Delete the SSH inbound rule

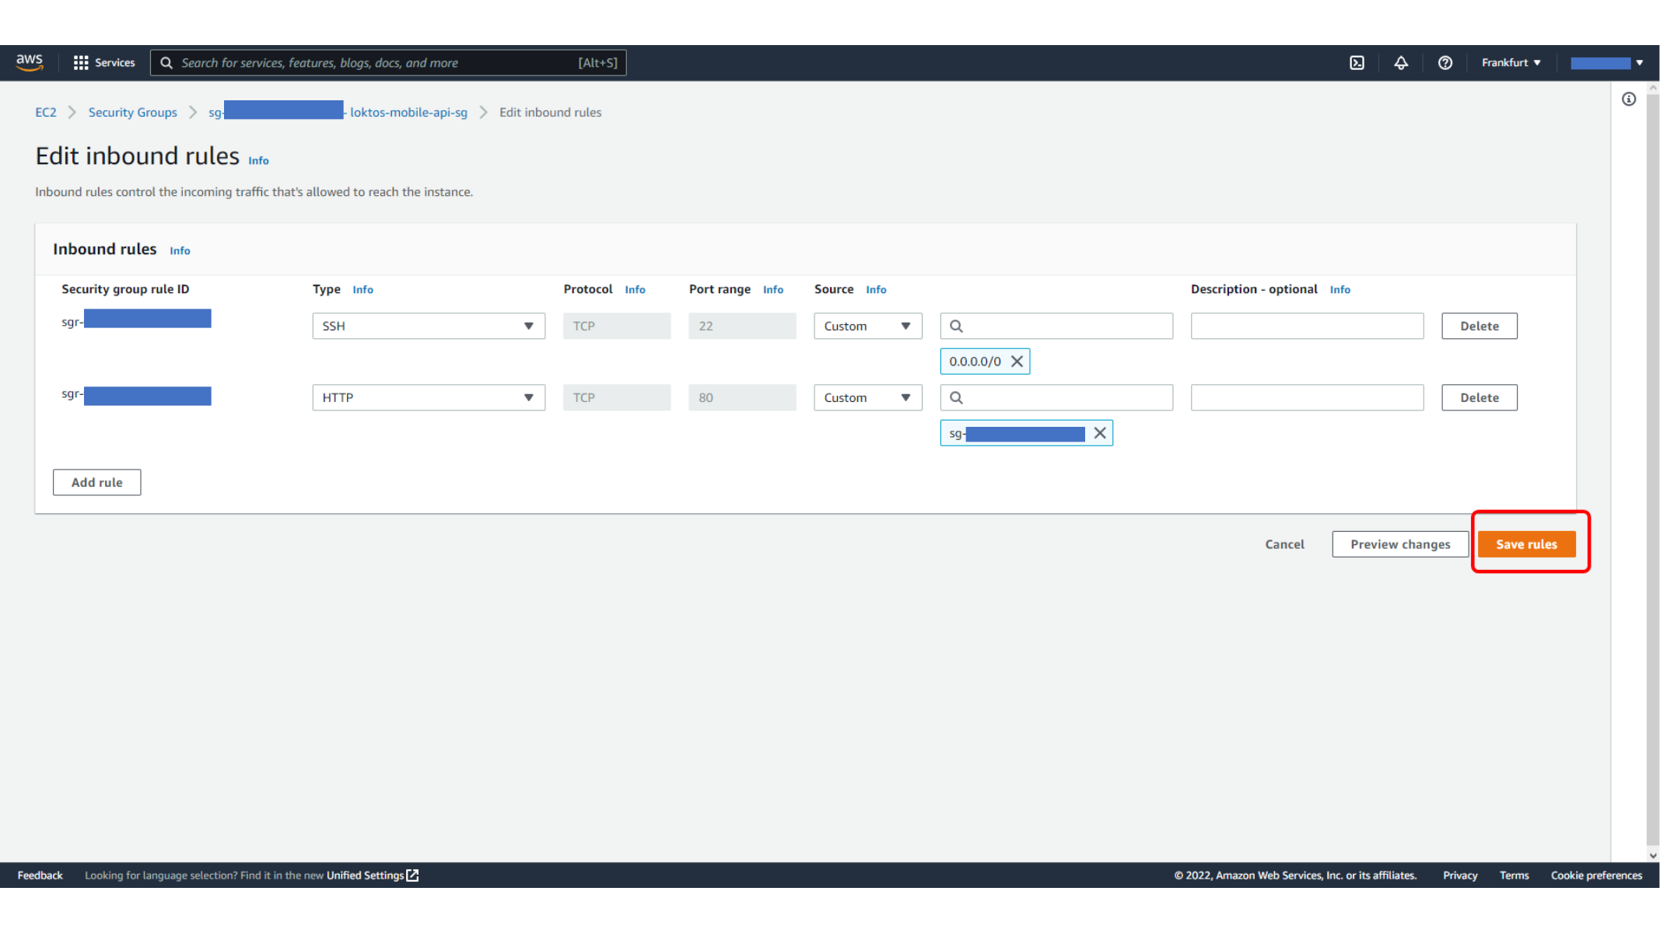(x=1479, y=326)
